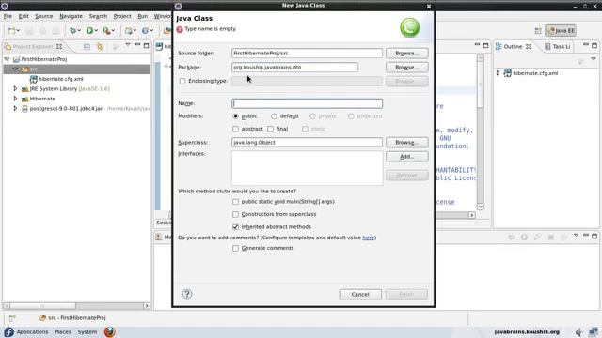Click the fast view icon in status bar
Image resolution: width=602 pixels, height=338 pixels.
(12, 318)
